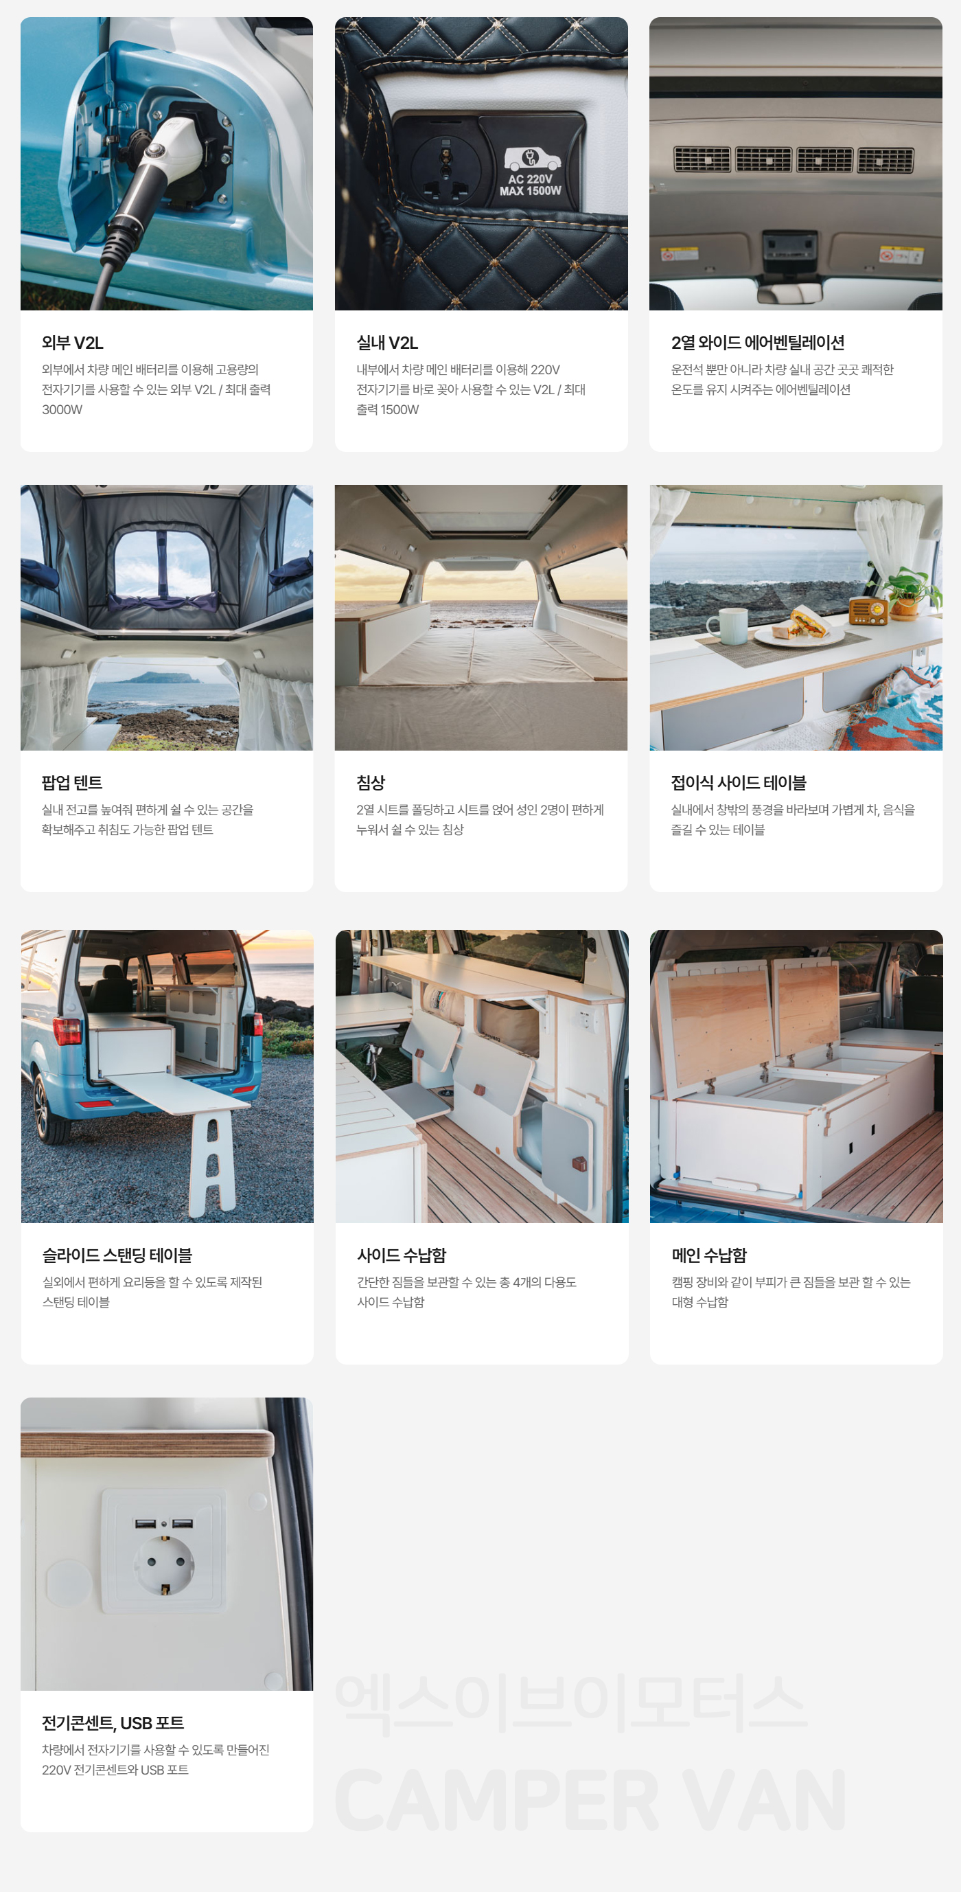Select the 외부 V2L card title
Screen dimensions: 961x1892
point(73,343)
